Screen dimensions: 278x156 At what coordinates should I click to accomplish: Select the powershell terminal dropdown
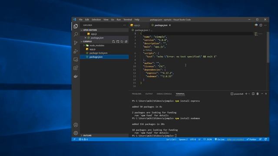click(x=237, y=94)
